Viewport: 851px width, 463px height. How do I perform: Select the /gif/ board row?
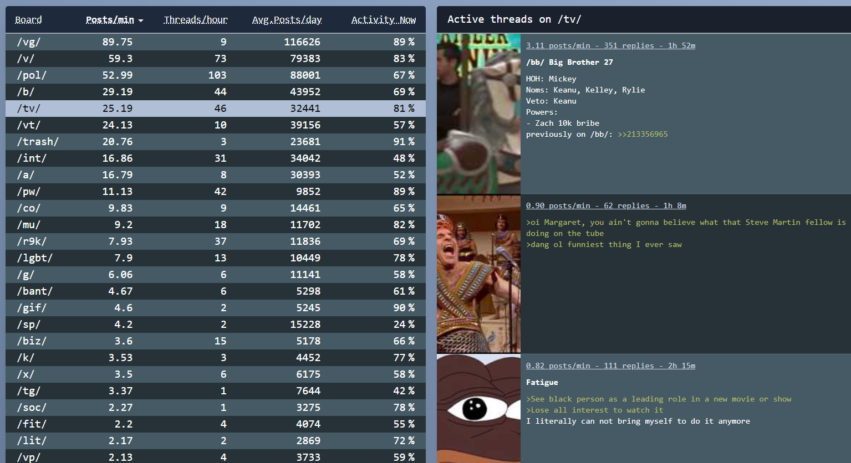click(x=216, y=308)
